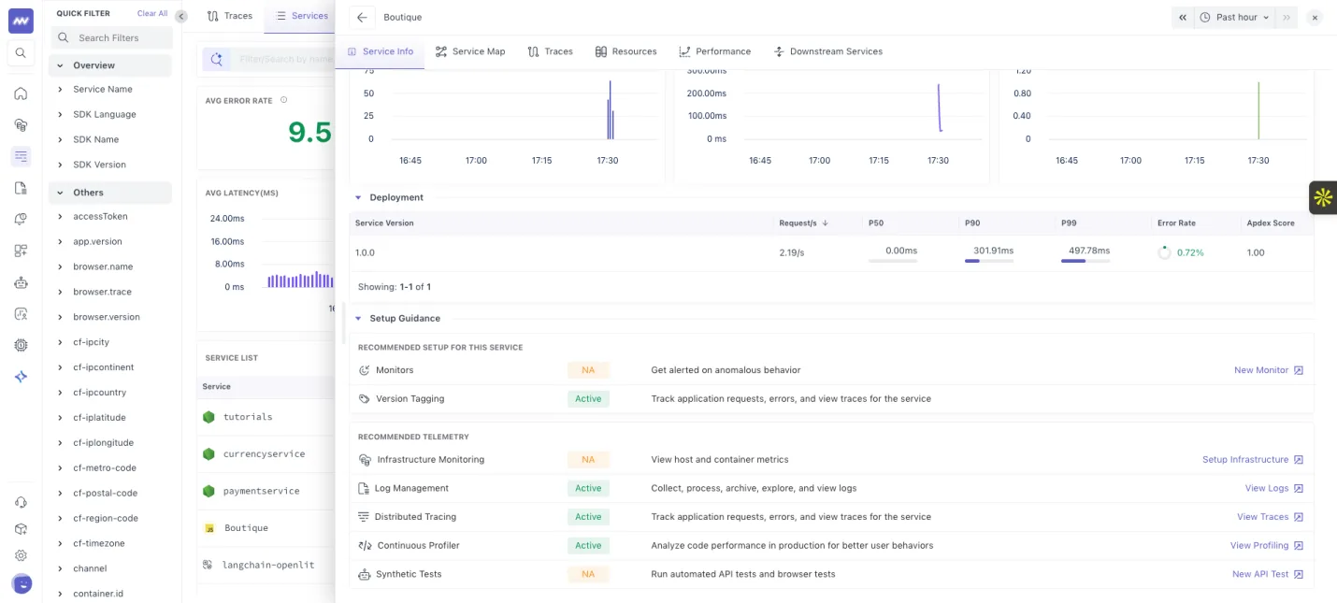Click the View Logs link
Screen dimensions: 1337x603
coord(1274,488)
